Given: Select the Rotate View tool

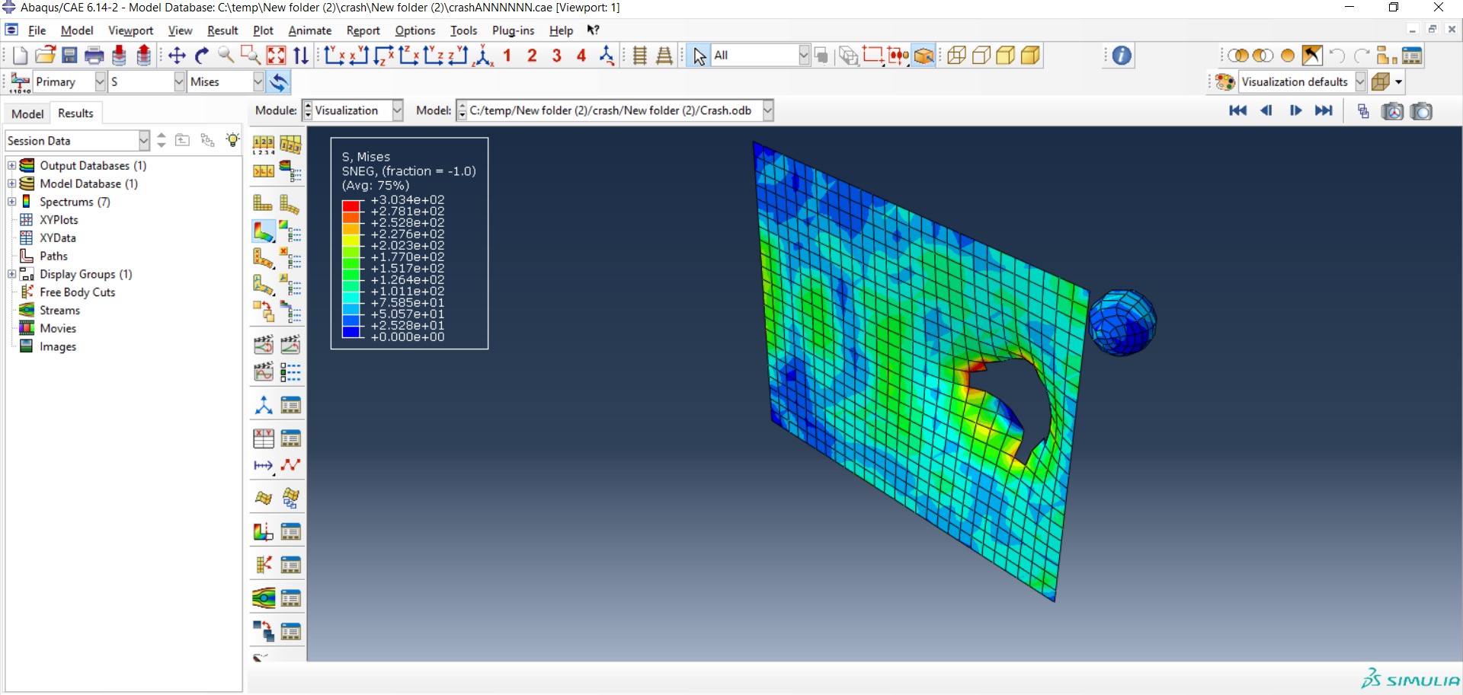Looking at the screenshot, I should (202, 56).
